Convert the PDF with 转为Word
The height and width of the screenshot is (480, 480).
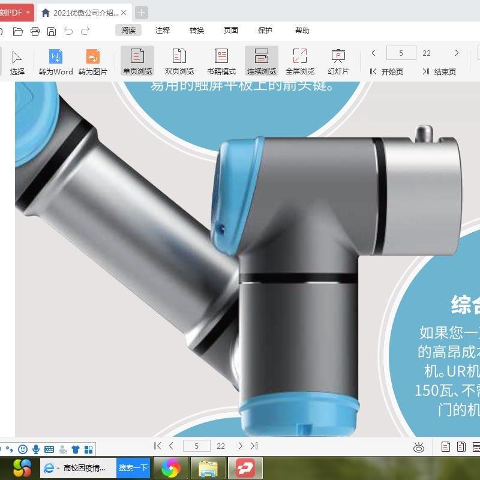(56, 62)
